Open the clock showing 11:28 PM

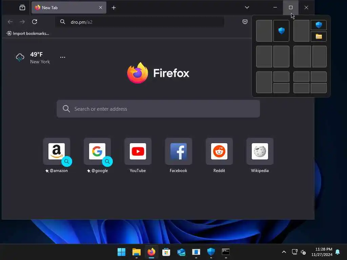(x=322, y=252)
